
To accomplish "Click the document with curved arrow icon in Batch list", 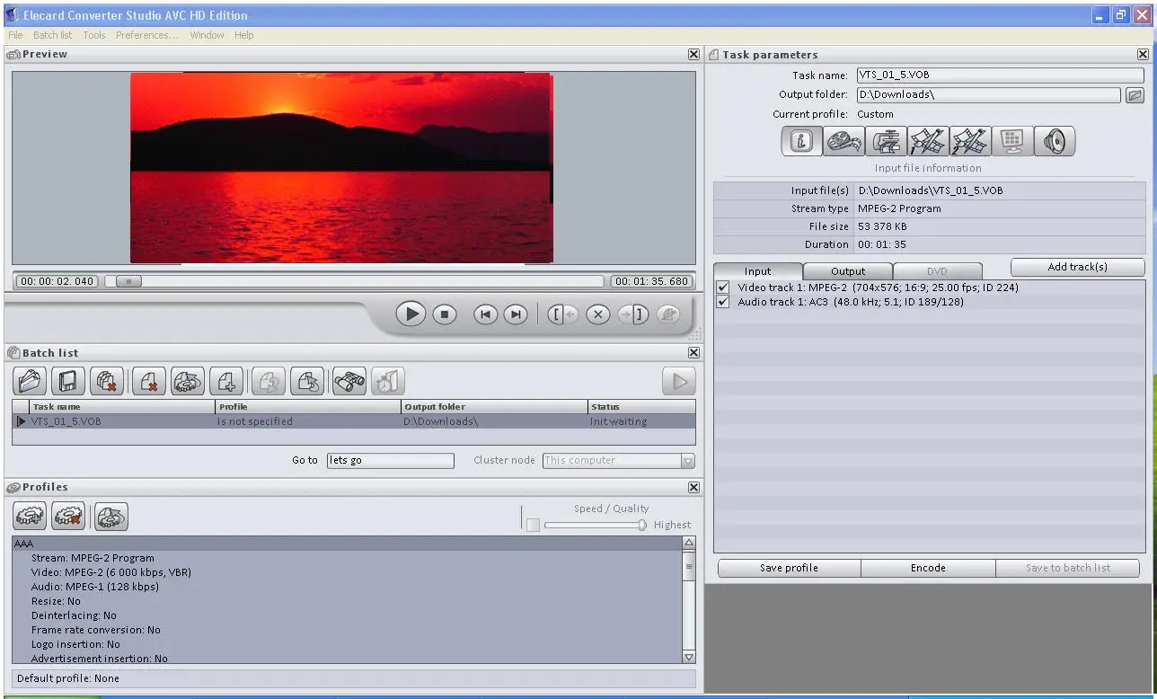I will tap(307, 381).
